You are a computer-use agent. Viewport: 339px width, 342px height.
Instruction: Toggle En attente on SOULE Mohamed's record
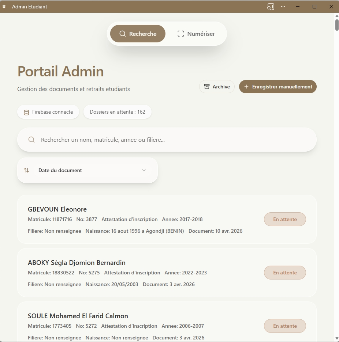pyautogui.click(x=285, y=326)
